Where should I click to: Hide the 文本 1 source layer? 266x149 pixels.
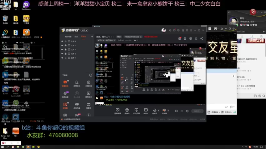tap(62, 45)
